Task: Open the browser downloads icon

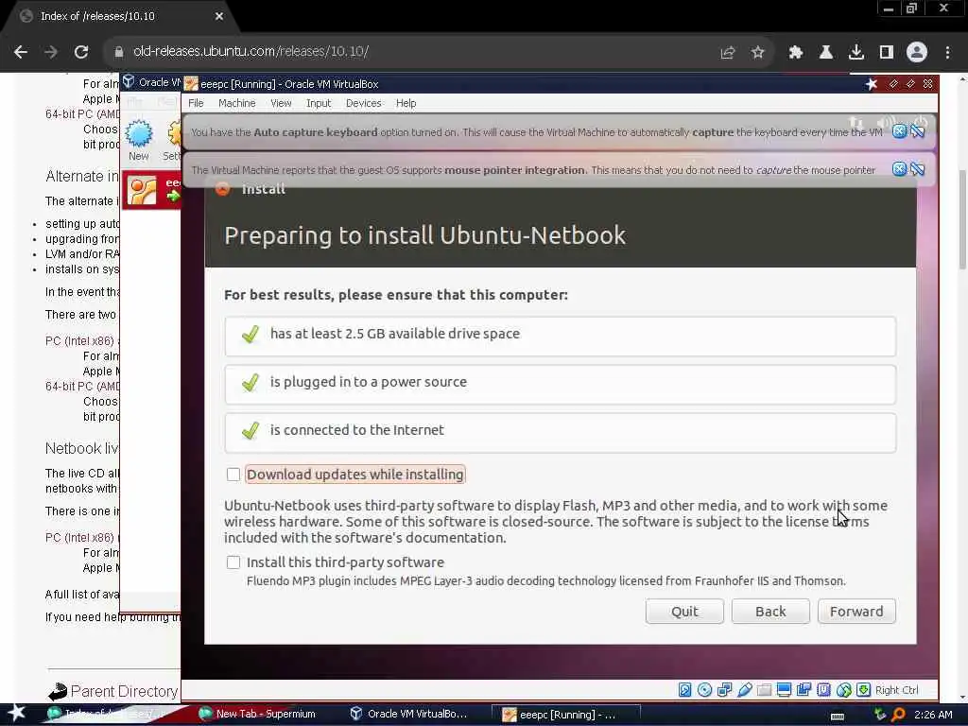Action: click(856, 53)
